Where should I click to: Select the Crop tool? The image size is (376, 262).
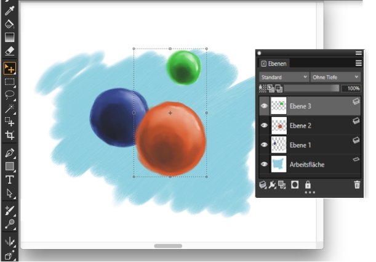pos(10,135)
